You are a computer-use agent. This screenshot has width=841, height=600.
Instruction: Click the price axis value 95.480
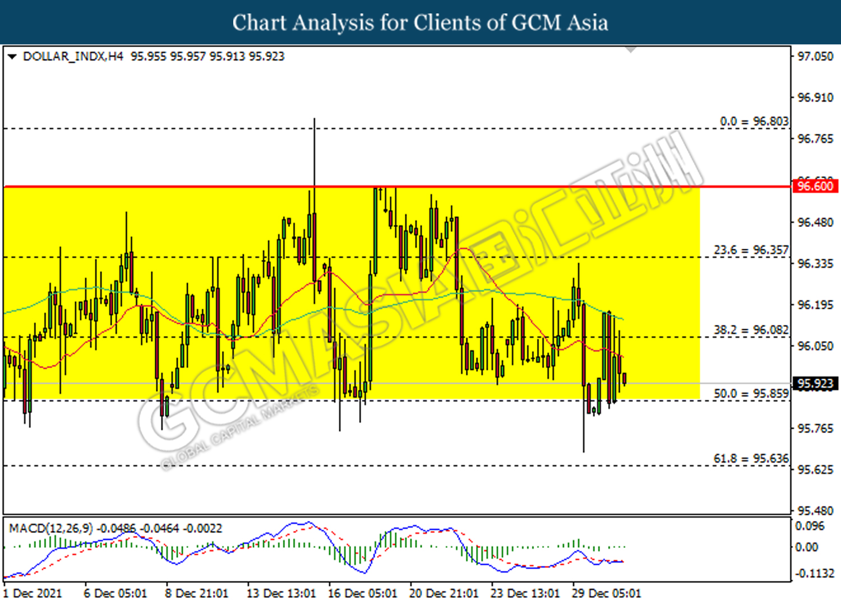coord(816,511)
